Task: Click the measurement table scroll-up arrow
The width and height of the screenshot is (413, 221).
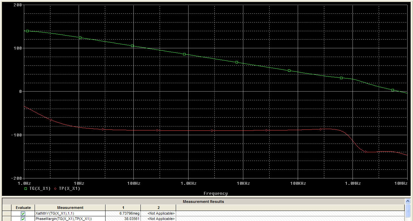Action: click(x=408, y=201)
